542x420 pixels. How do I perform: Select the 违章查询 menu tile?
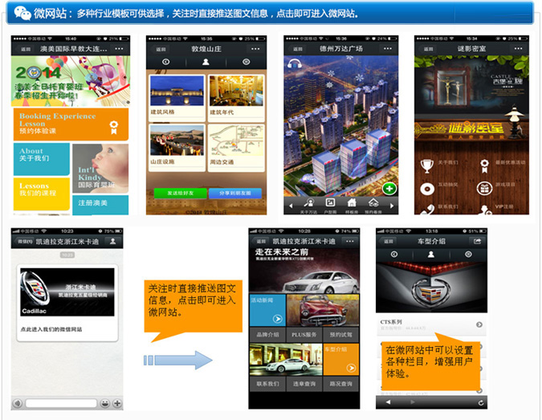point(304,384)
